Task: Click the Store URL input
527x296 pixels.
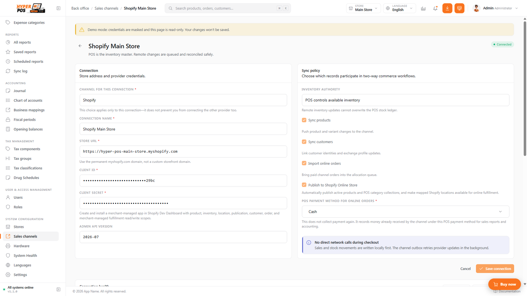Action: 183,152
